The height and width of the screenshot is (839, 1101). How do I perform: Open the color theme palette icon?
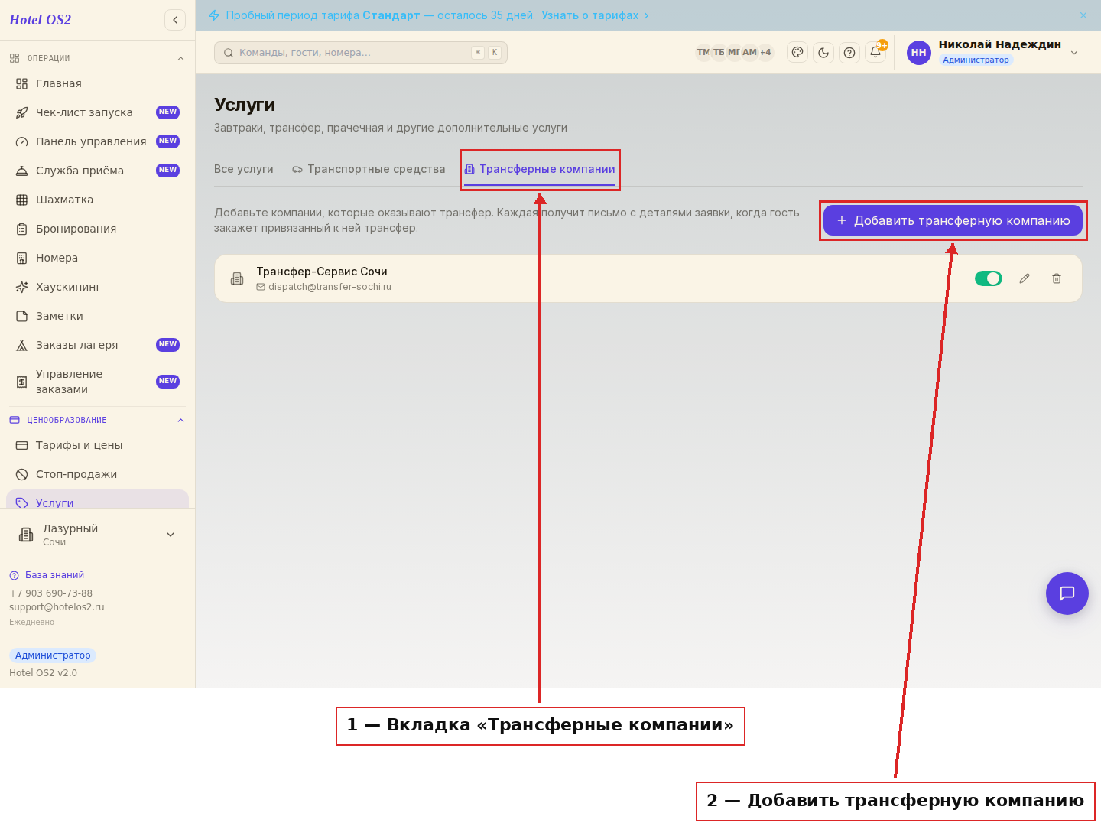tap(797, 53)
